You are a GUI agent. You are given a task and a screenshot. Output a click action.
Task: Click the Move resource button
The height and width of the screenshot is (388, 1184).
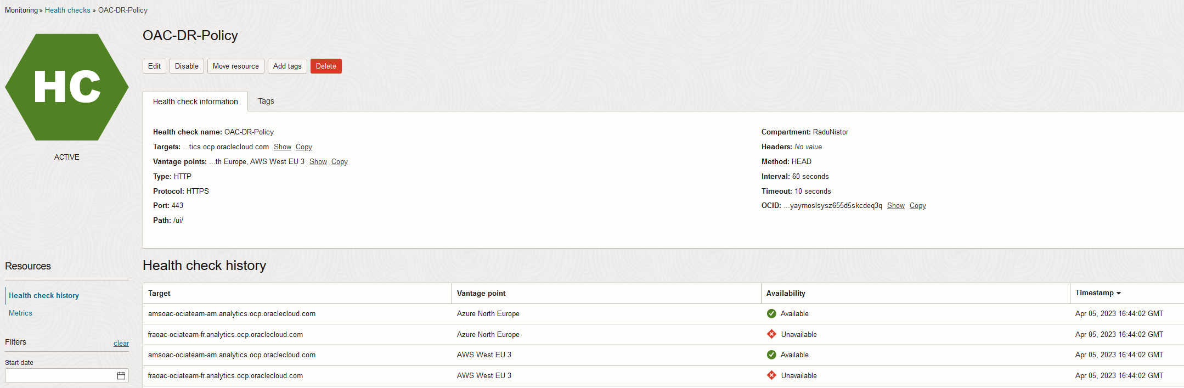[x=236, y=66]
